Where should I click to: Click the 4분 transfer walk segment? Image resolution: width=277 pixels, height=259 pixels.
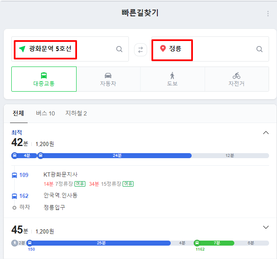pyautogui.click(x=182, y=243)
